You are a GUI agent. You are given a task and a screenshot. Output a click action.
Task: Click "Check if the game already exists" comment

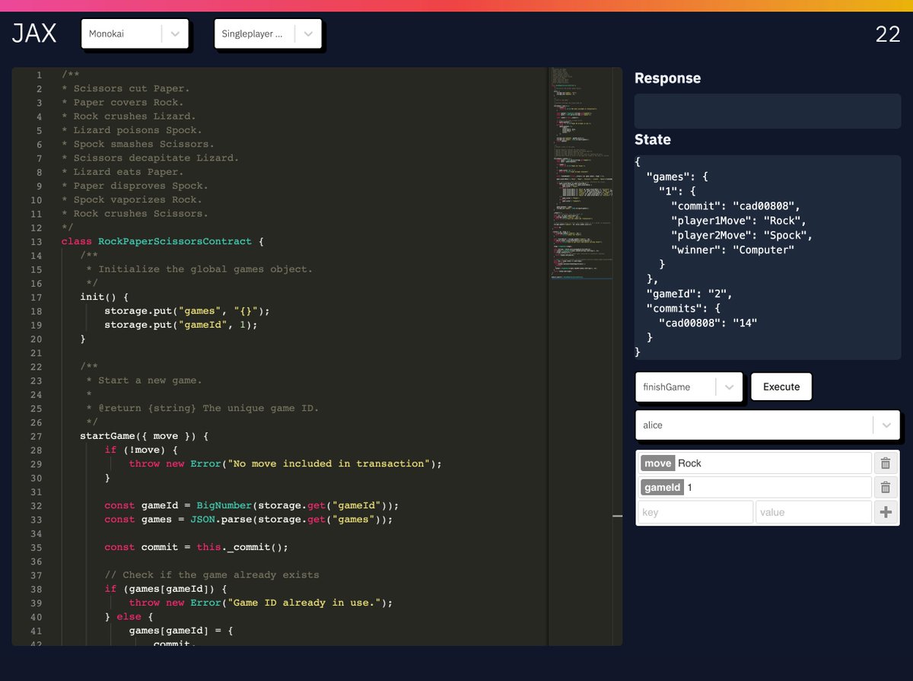(x=212, y=574)
